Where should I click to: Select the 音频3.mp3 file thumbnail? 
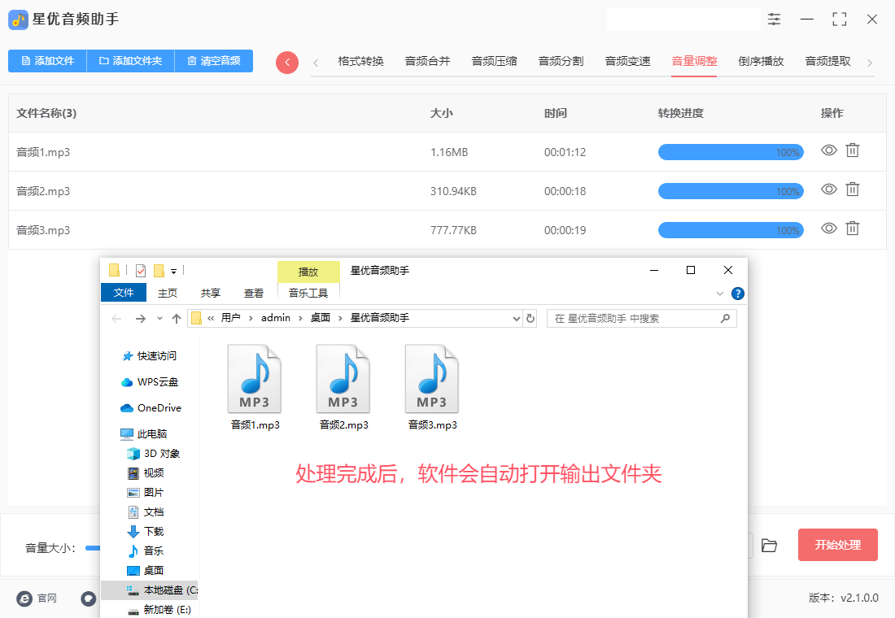coord(432,387)
